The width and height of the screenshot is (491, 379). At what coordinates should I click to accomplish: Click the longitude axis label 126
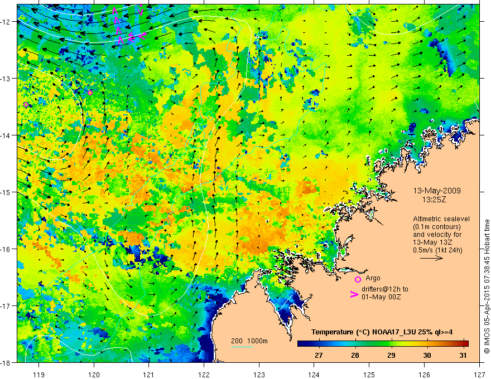click(x=424, y=375)
